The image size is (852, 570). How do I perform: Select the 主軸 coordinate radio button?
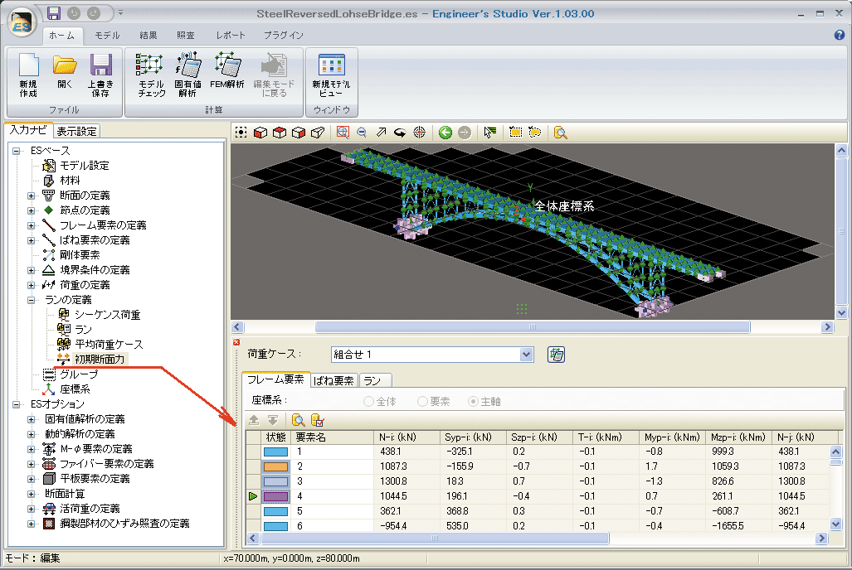(x=473, y=401)
